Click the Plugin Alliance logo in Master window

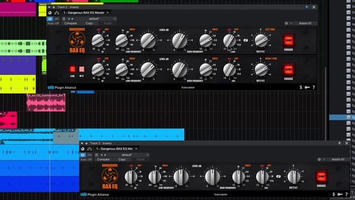(62, 88)
